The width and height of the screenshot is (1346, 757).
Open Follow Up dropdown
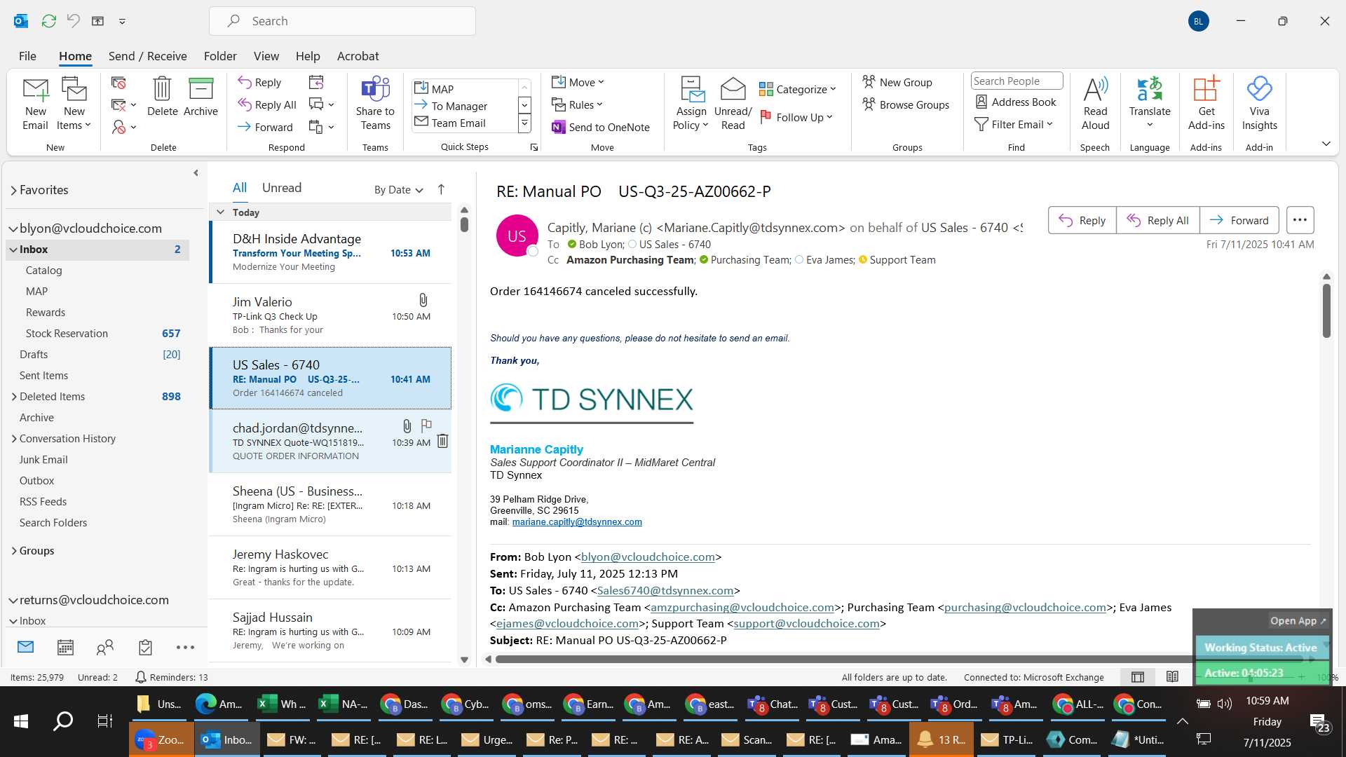(x=796, y=117)
